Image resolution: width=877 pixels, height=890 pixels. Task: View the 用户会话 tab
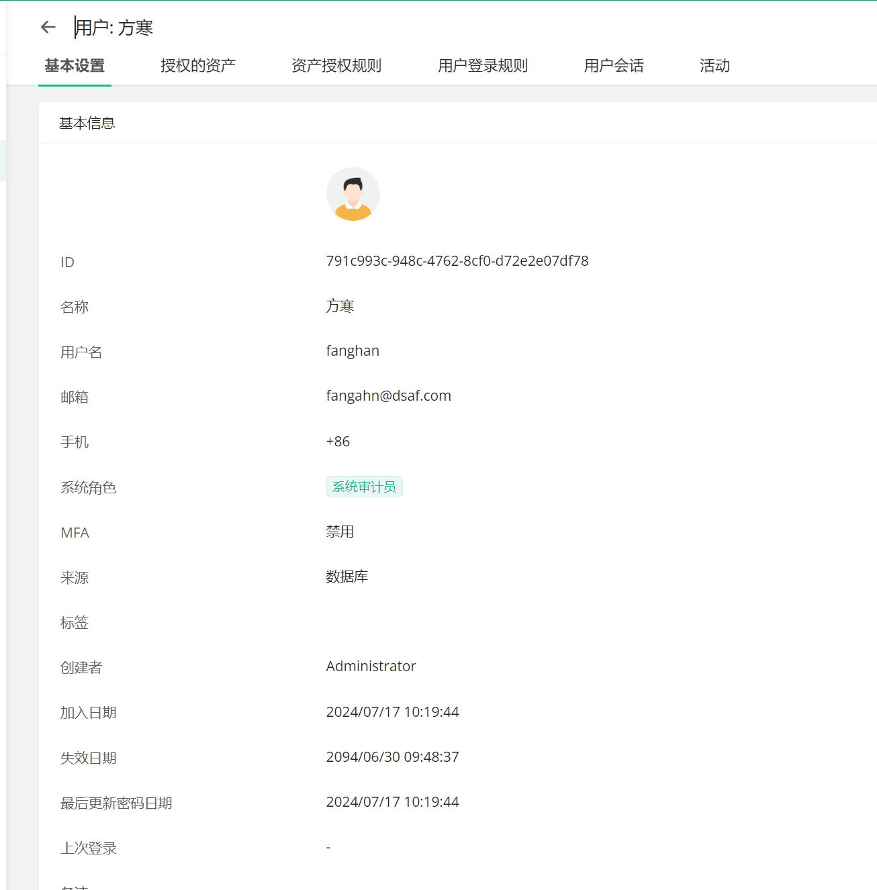click(613, 66)
